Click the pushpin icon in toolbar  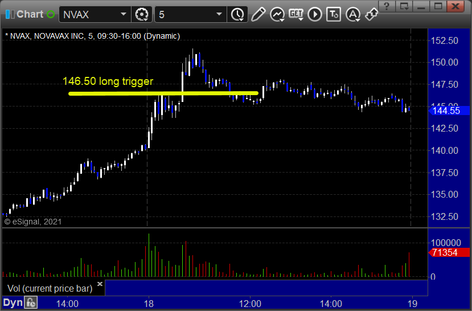pos(371,14)
